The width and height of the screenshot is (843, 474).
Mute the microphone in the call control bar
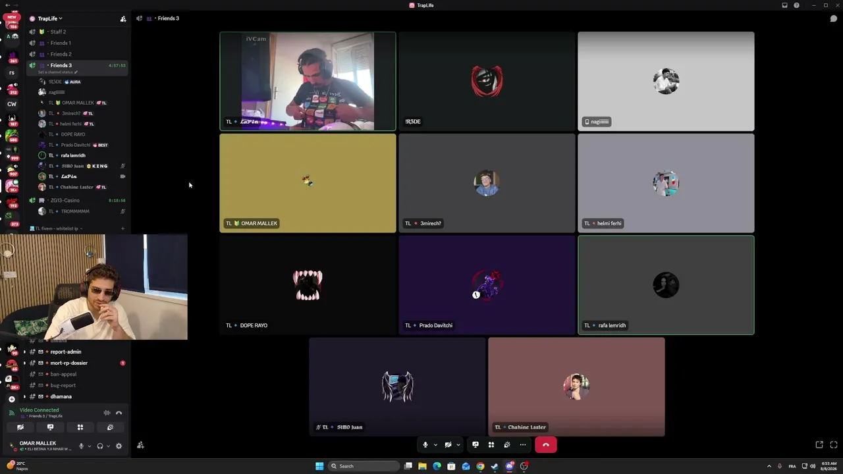(x=425, y=445)
